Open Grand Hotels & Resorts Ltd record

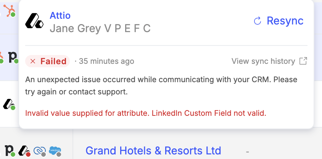[x=153, y=151]
